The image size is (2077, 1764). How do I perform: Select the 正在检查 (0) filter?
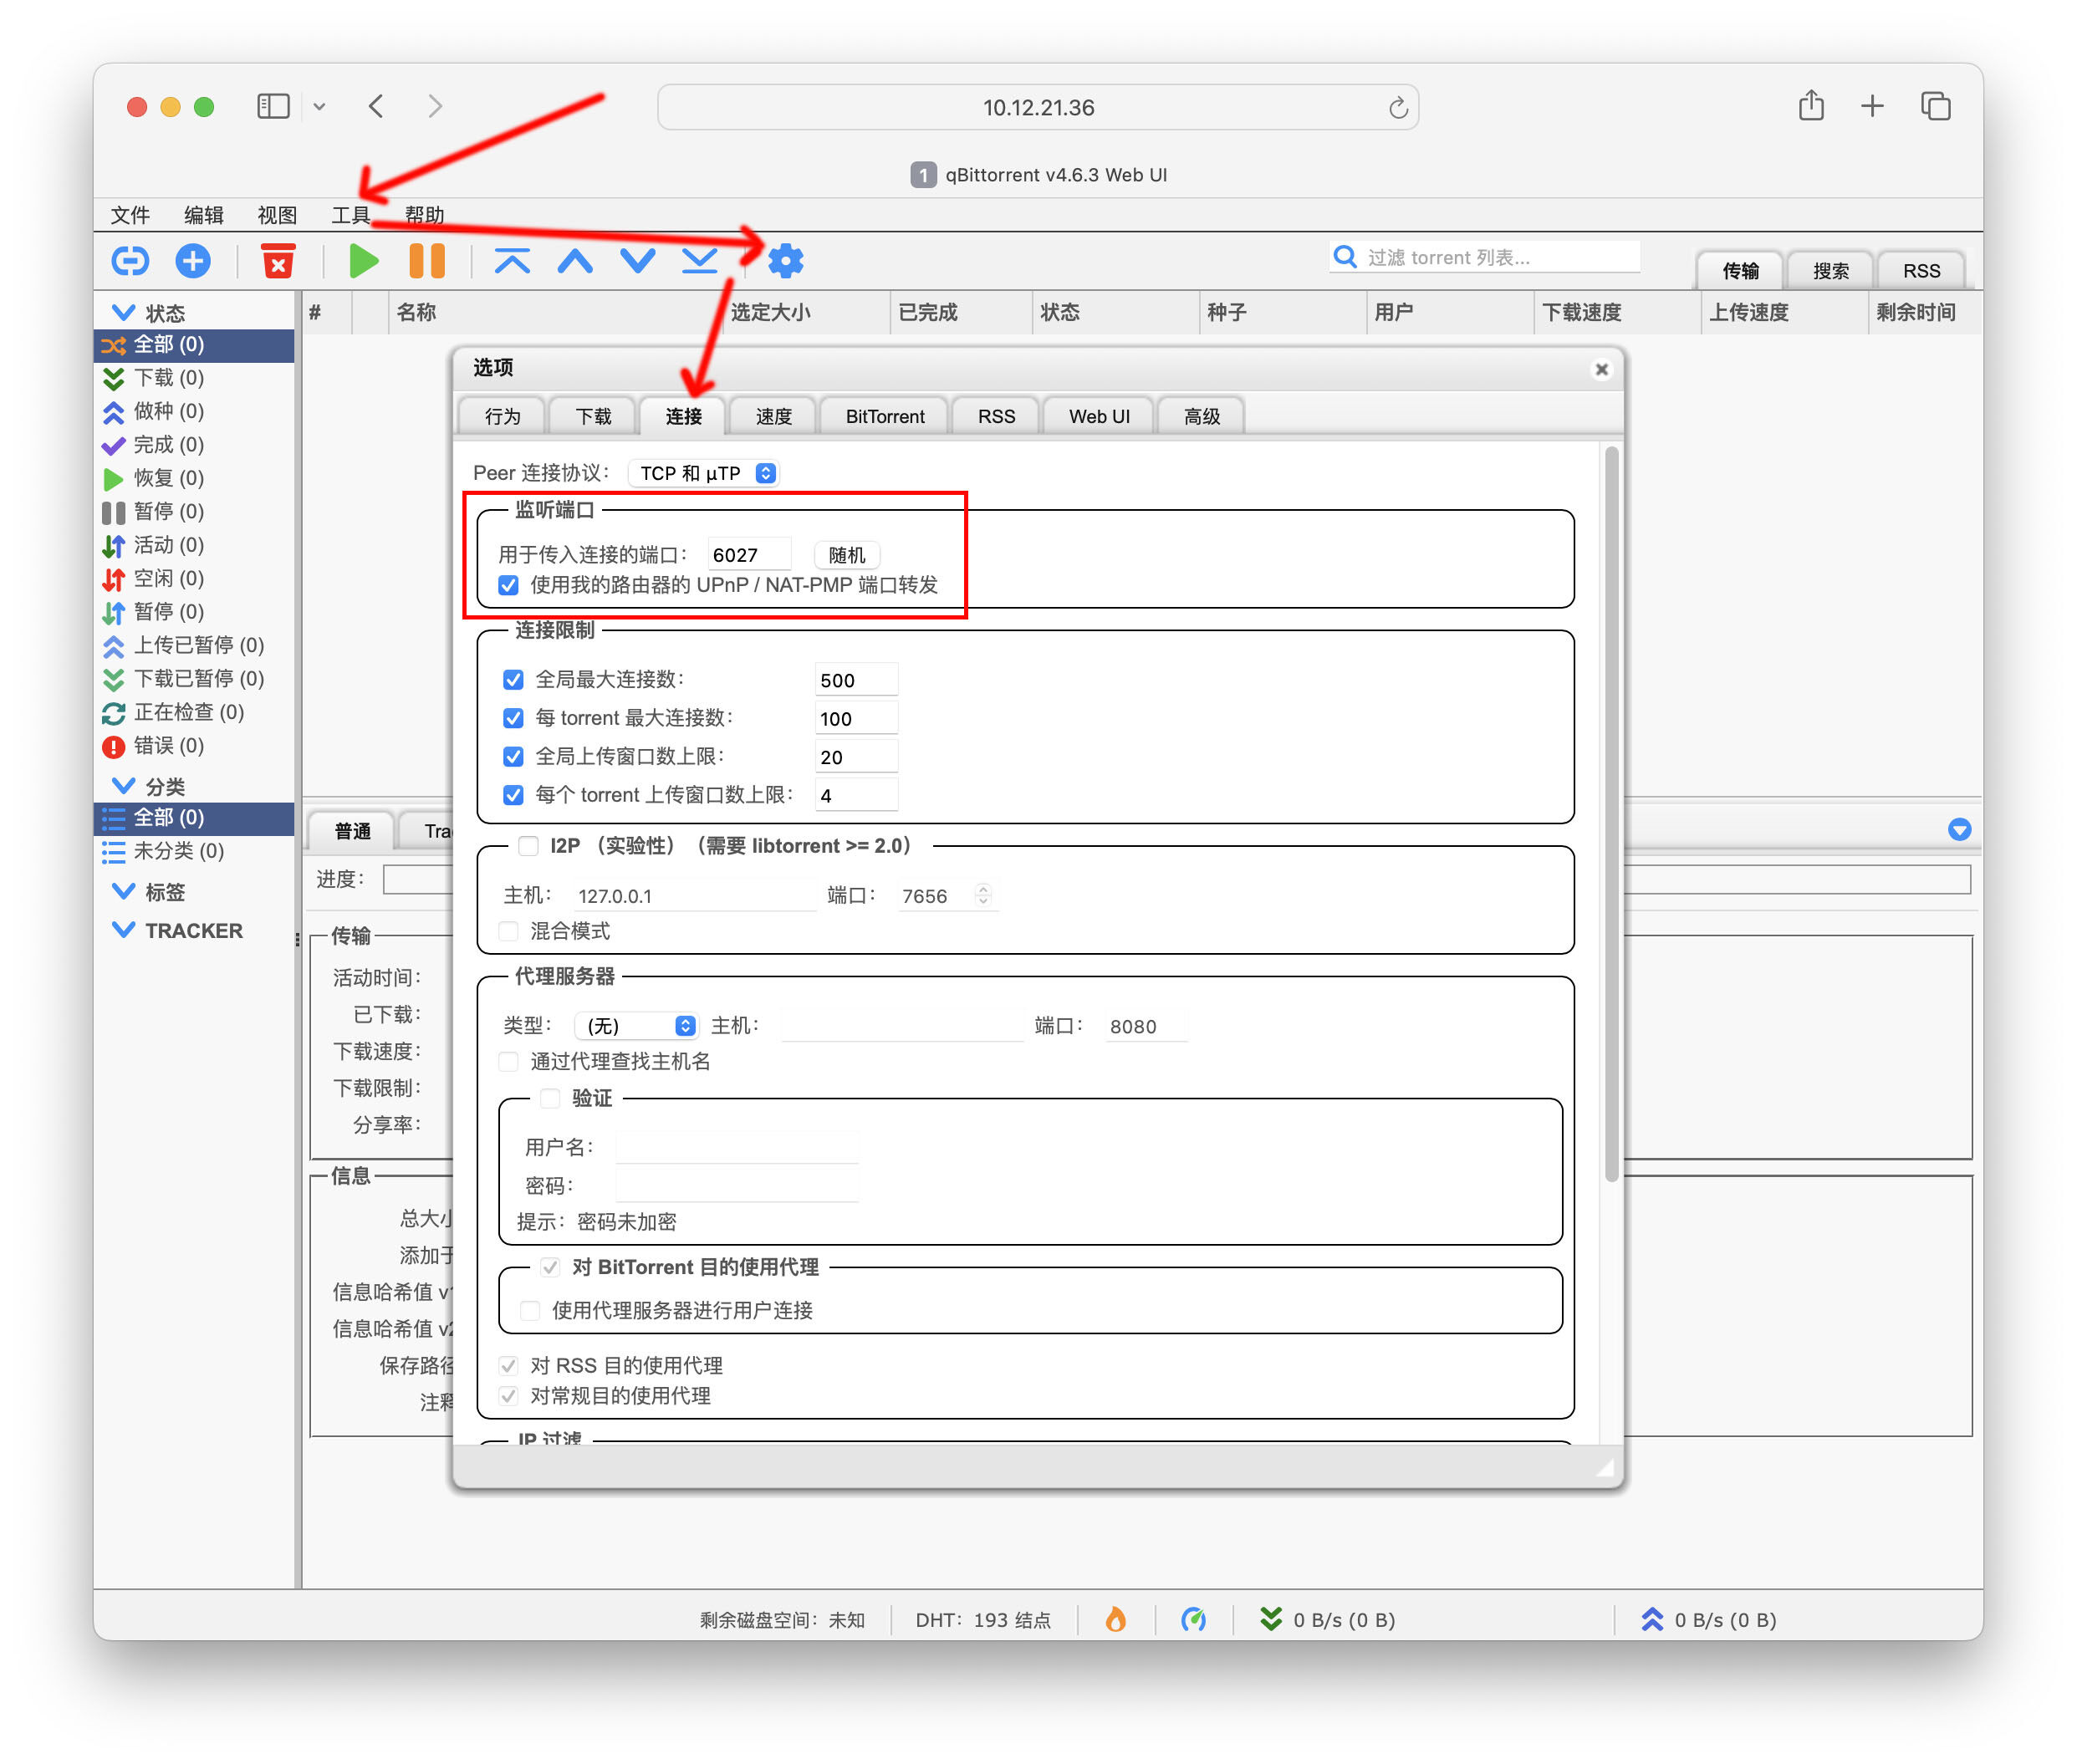[194, 712]
